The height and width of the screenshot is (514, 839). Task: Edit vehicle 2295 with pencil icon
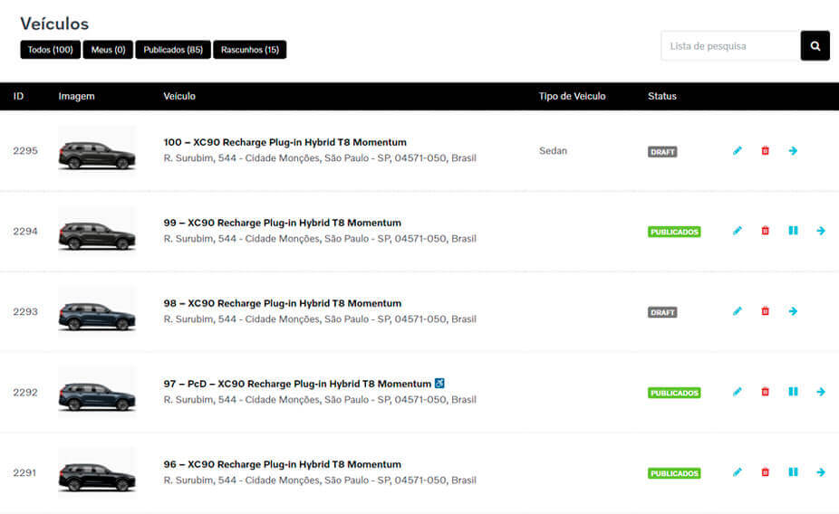(738, 151)
